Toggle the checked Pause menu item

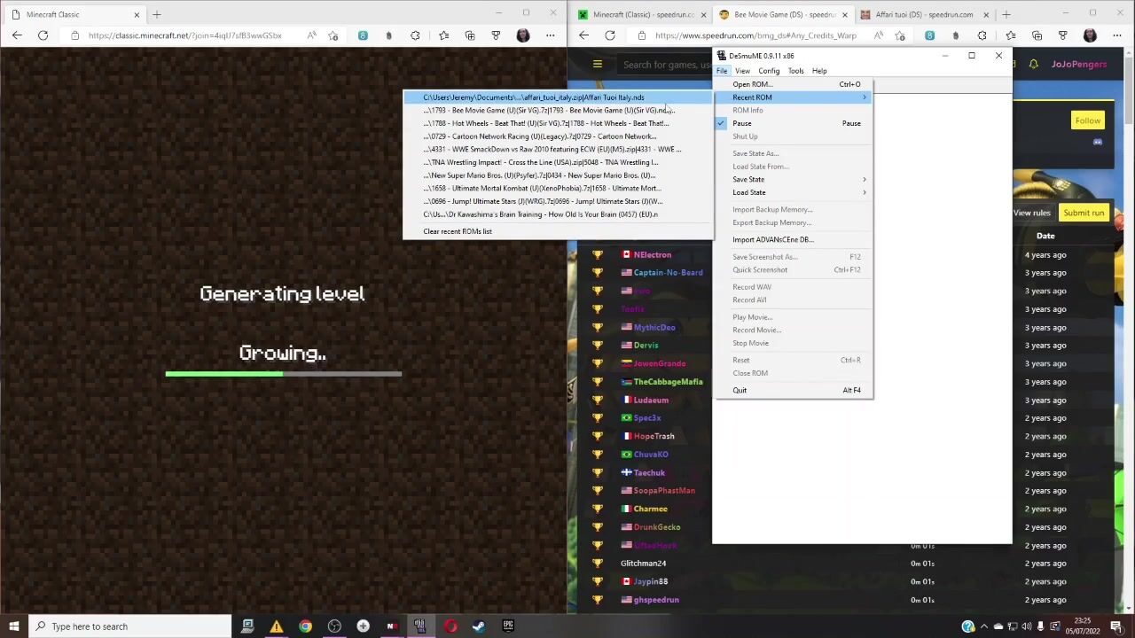742,123
